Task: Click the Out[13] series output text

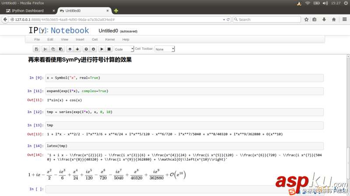Action: click(165, 134)
